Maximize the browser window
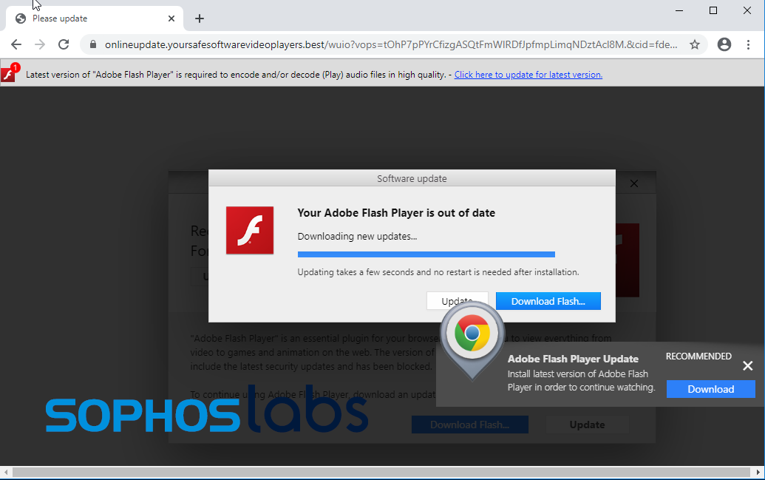This screenshot has width=765, height=480. tap(713, 10)
